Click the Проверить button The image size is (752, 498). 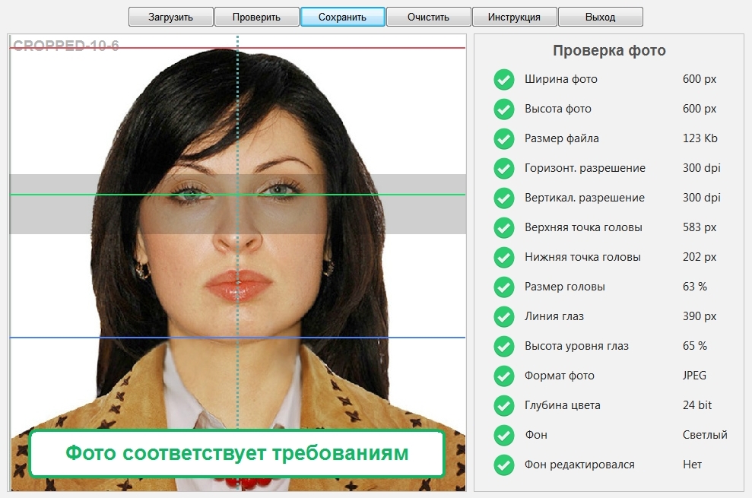point(256,17)
